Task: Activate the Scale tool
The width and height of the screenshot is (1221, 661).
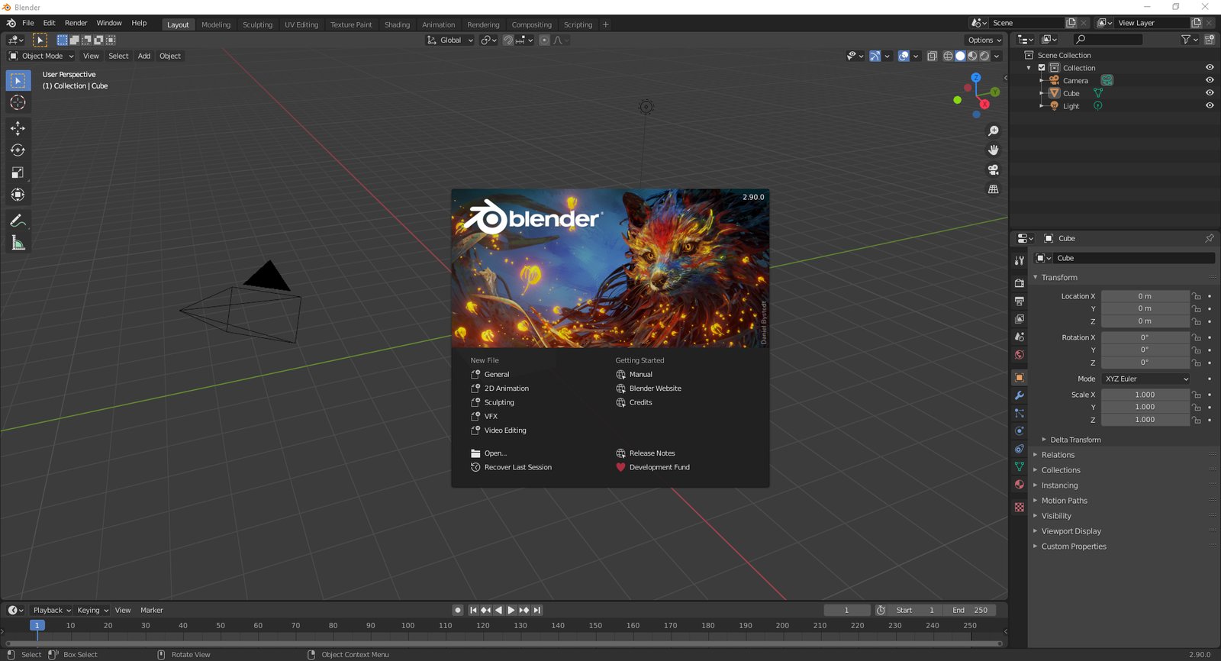Action: point(18,173)
